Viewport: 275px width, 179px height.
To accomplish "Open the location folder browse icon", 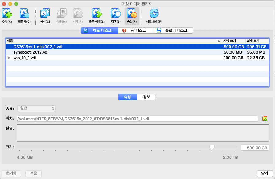I will pos(265,119).
